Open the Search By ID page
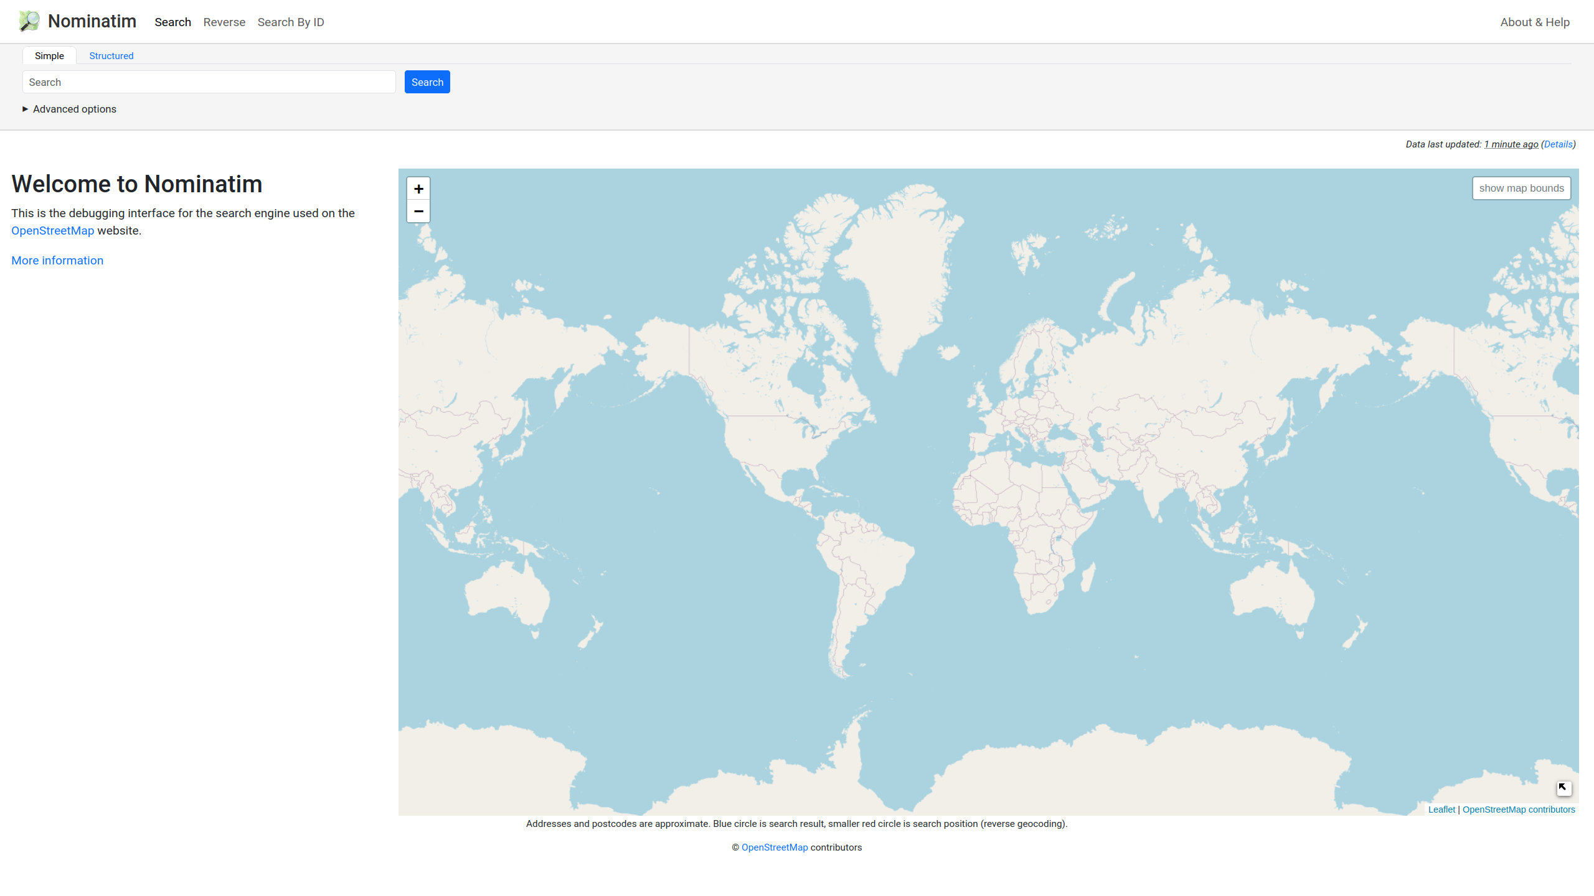The width and height of the screenshot is (1594, 896). (291, 22)
